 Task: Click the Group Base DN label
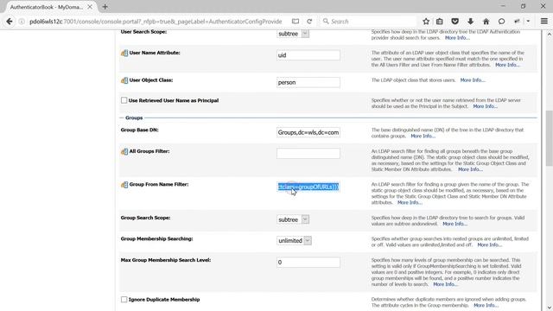140,130
